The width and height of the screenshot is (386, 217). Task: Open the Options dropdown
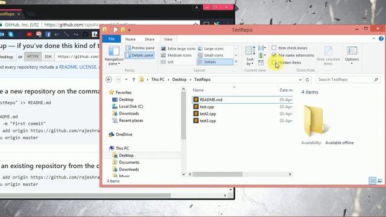(352, 55)
